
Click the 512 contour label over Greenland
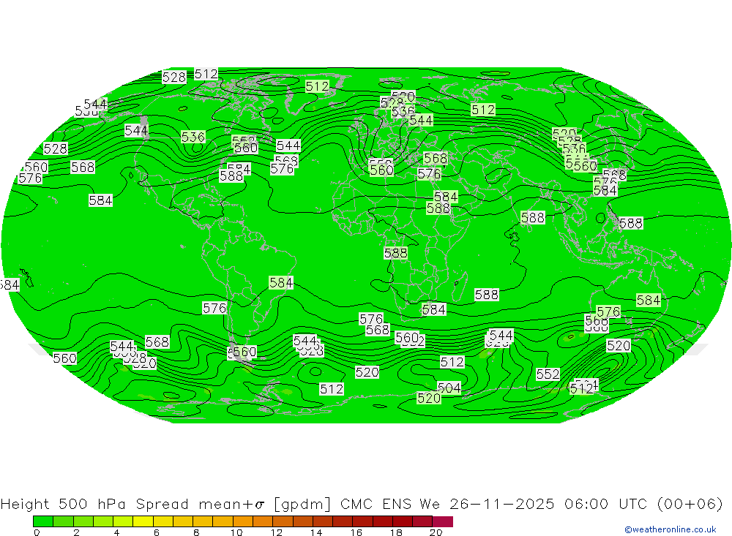(317, 86)
